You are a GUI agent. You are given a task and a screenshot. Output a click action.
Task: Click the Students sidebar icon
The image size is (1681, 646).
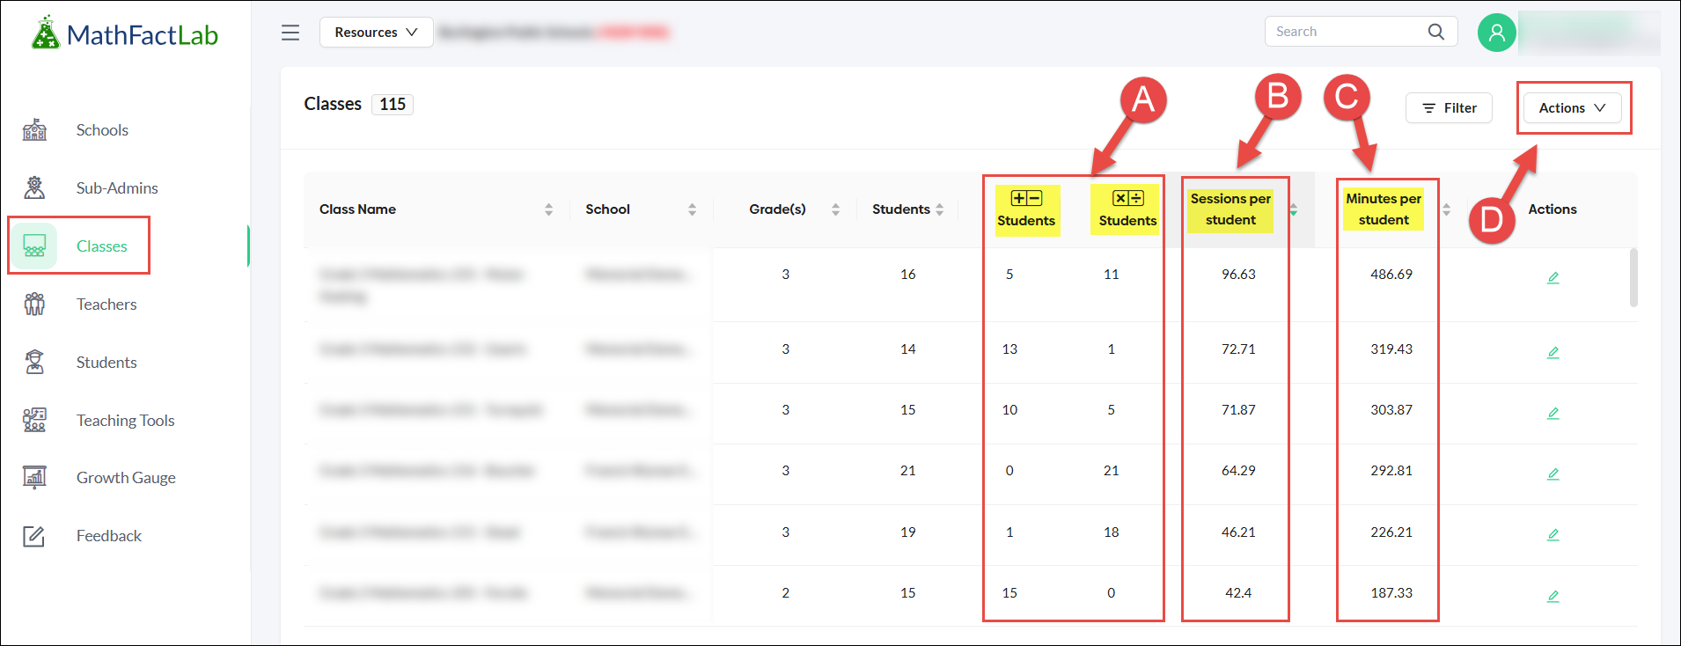(34, 362)
